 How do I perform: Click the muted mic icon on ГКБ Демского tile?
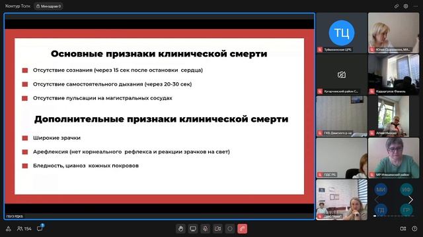pos(320,133)
